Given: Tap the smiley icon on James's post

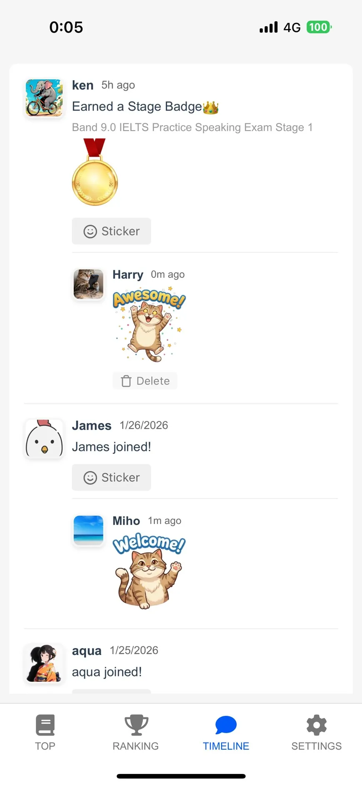Looking at the screenshot, I should coord(90,478).
